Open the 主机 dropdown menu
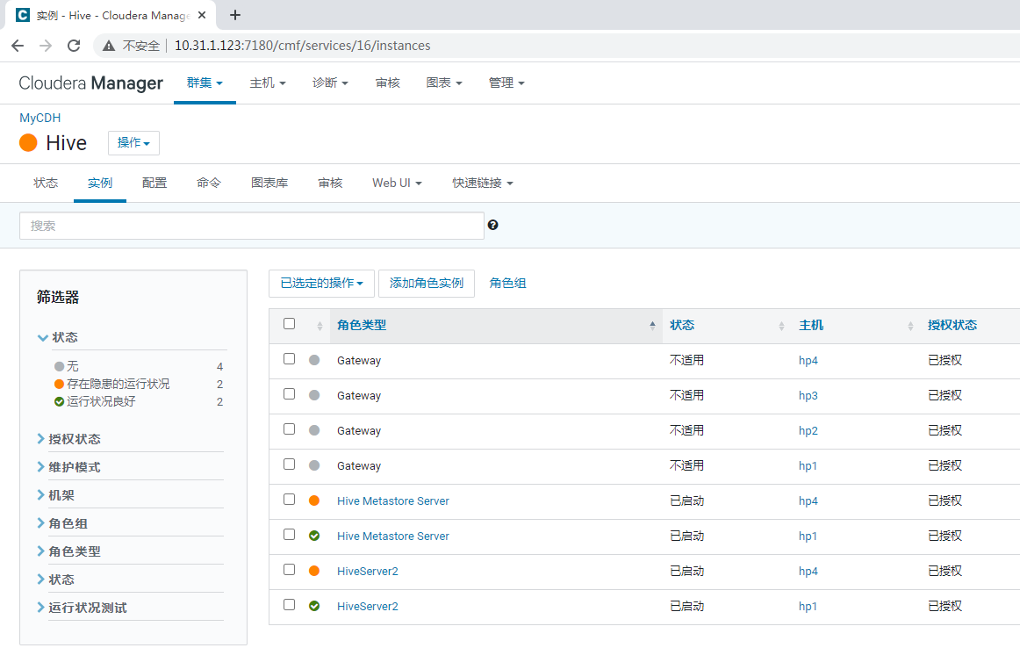This screenshot has width=1020, height=648. [268, 83]
